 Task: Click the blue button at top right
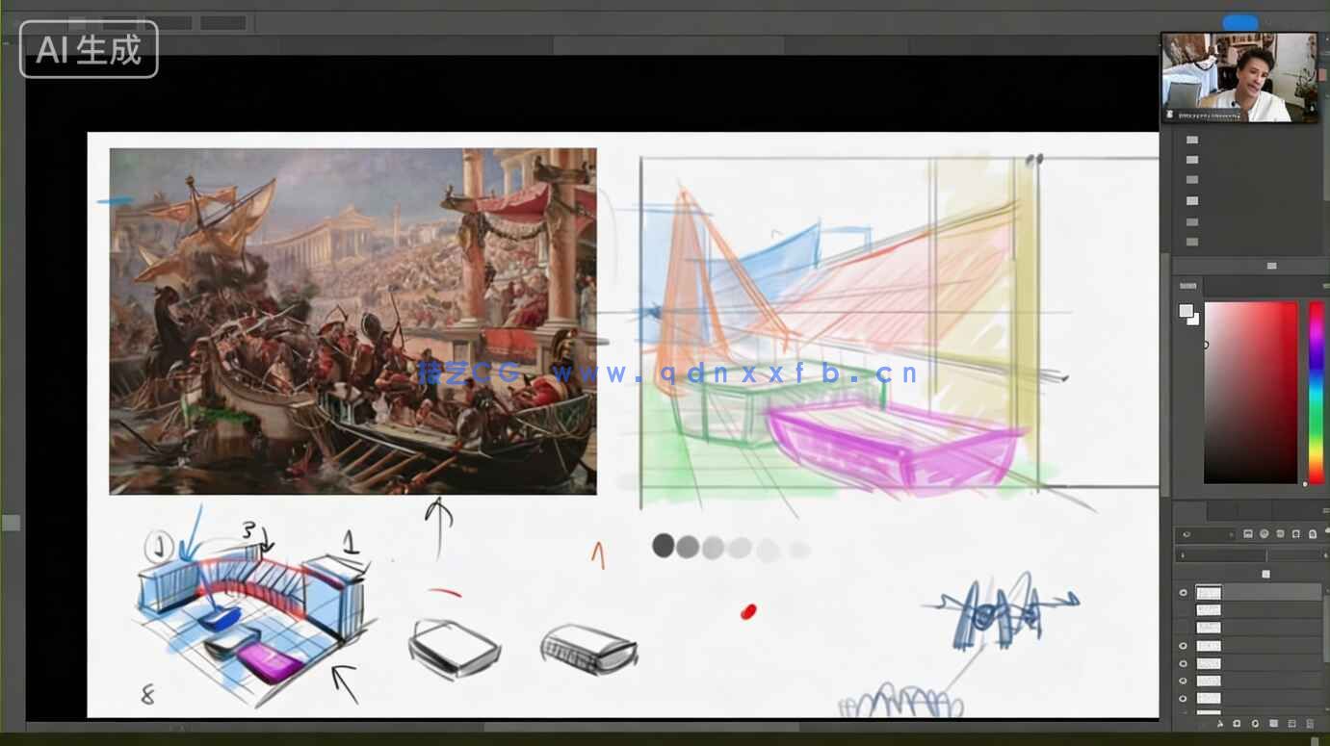click(1240, 23)
